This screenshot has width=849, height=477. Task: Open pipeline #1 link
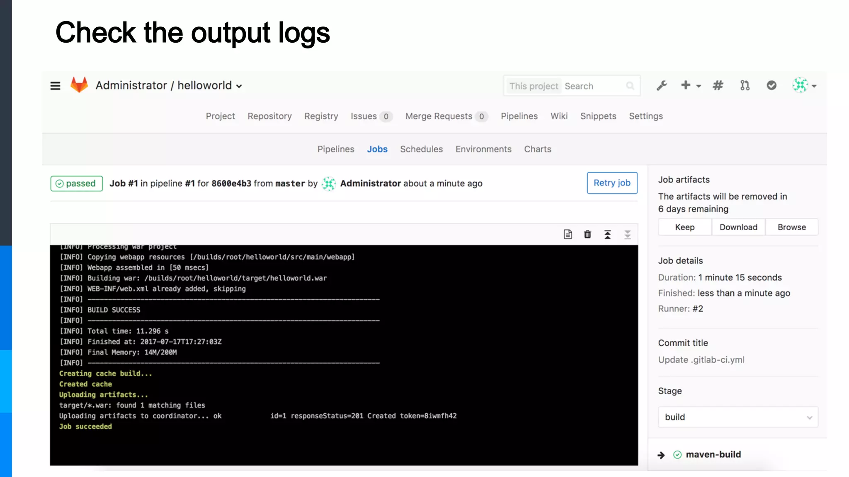click(x=190, y=183)
